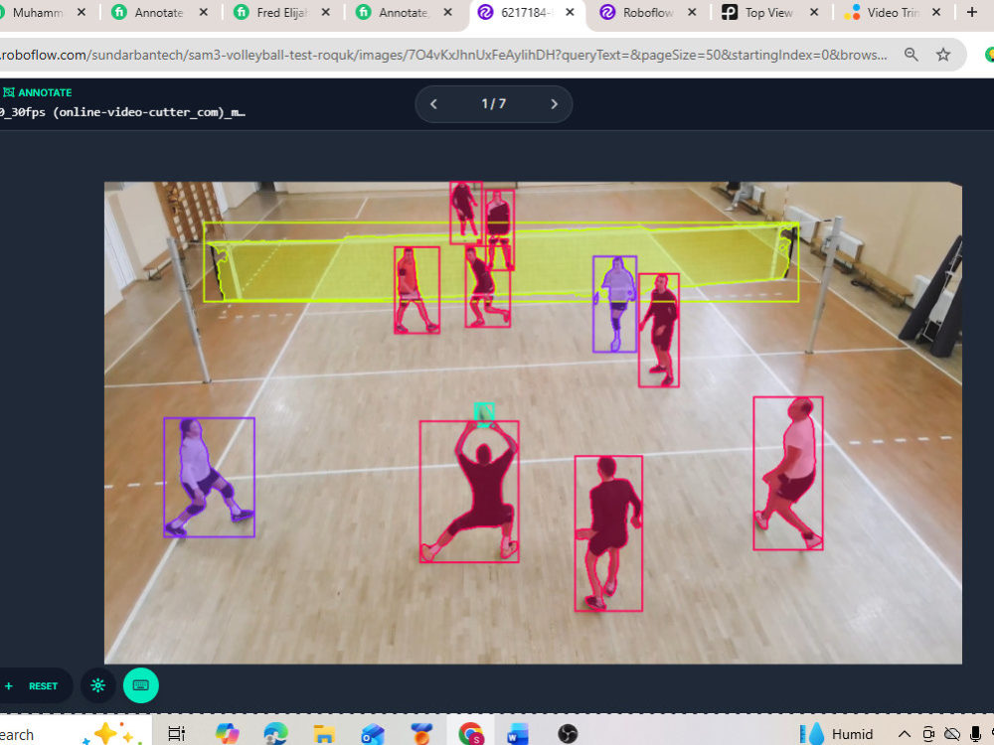Select the far-right player in pink shirt
Image resolution: width=994 pixels, height=745 pixels.
(x=788, y=473)
